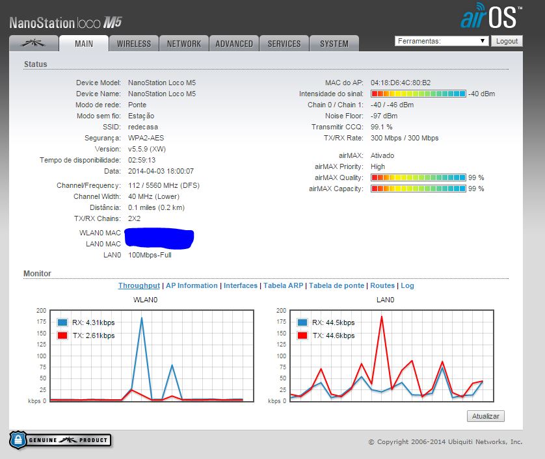Viewport: 545px width, 459px height.
Task: Click the copyright Ubiquiti Networks text
Action: [x=445, y=441]
